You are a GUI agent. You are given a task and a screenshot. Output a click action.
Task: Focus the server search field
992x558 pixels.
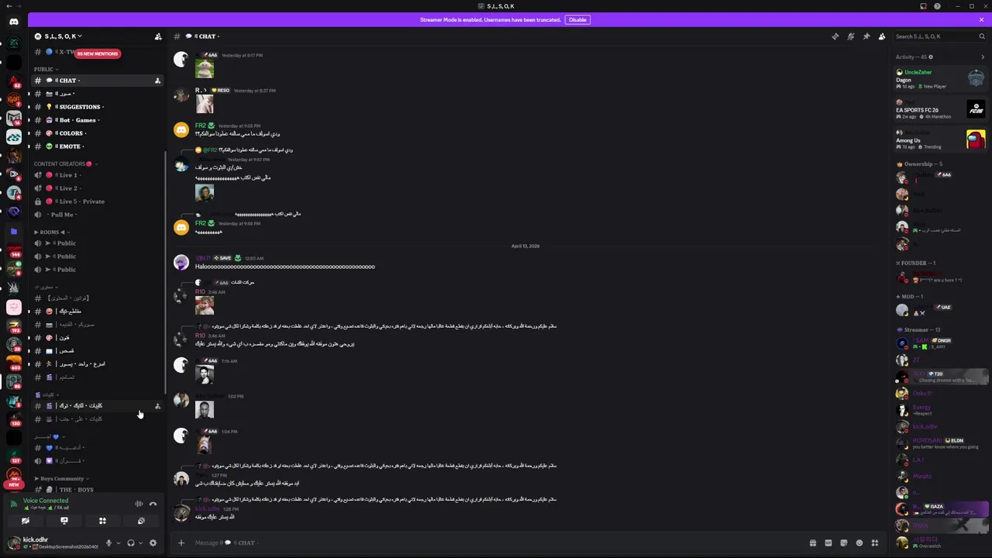point(934,36)
